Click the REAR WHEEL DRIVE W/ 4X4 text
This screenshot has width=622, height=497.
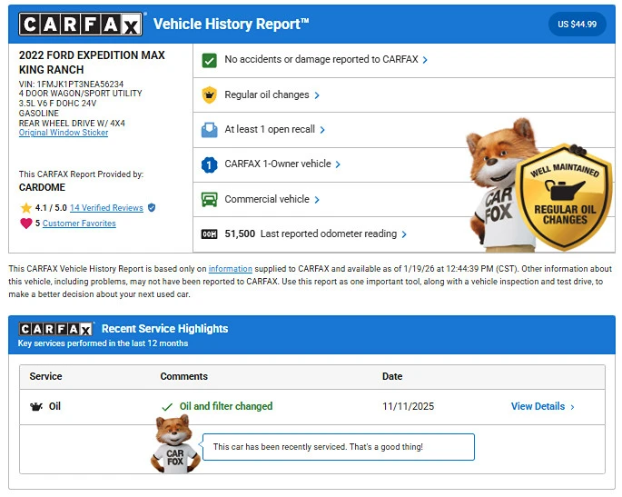72,123
